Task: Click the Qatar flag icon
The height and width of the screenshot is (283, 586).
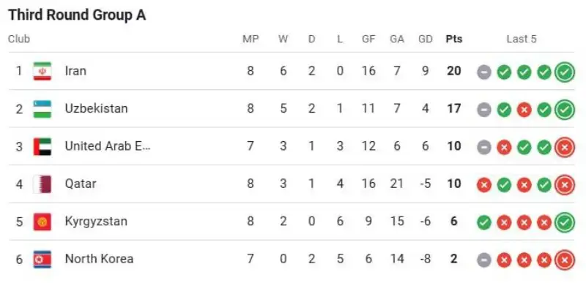Action: (x=42, y=184)
